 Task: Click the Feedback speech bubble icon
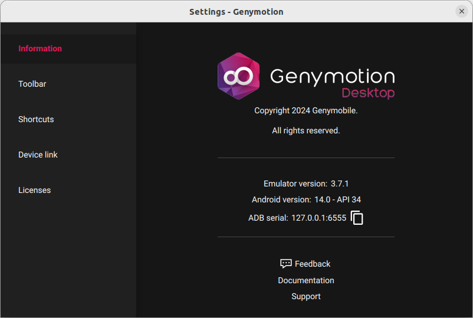pos(286,264)
